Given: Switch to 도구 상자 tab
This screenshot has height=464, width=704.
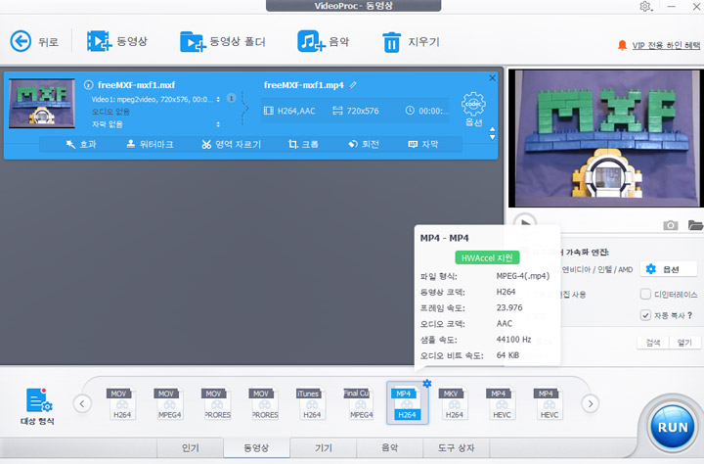Looking at the screenshot, I should 457,447.
